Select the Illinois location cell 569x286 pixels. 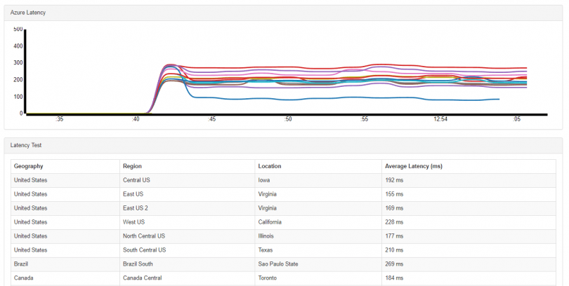click(266, 236)
